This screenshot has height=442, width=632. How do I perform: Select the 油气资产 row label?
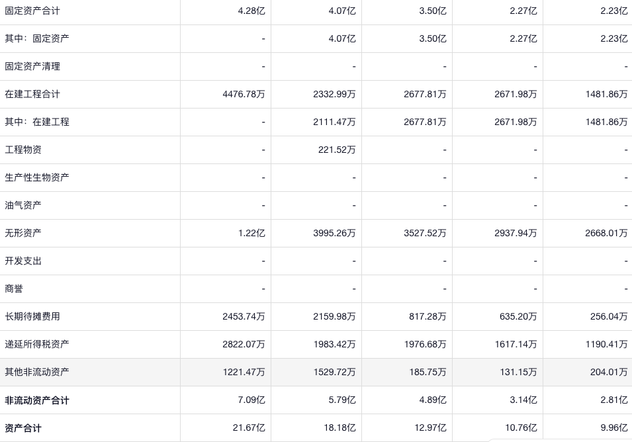coord(23,205)
